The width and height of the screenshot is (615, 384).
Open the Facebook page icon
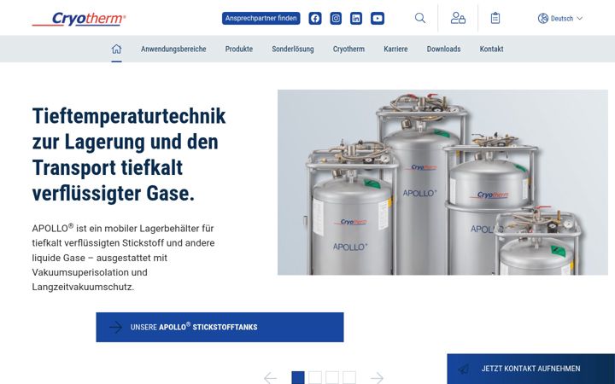pyautogui.click(x=315, y=19)
